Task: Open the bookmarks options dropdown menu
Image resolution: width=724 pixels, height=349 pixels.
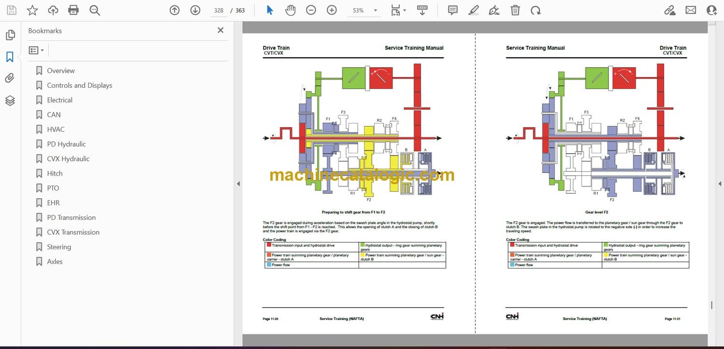Action: [36, 50]
